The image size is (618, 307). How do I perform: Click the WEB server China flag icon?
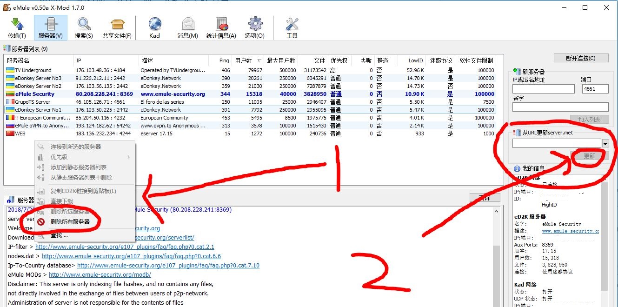(10, 133)
